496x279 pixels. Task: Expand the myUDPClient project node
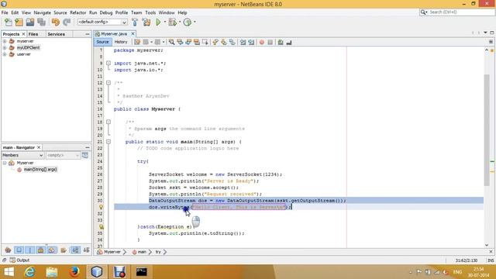click(5, 48)
